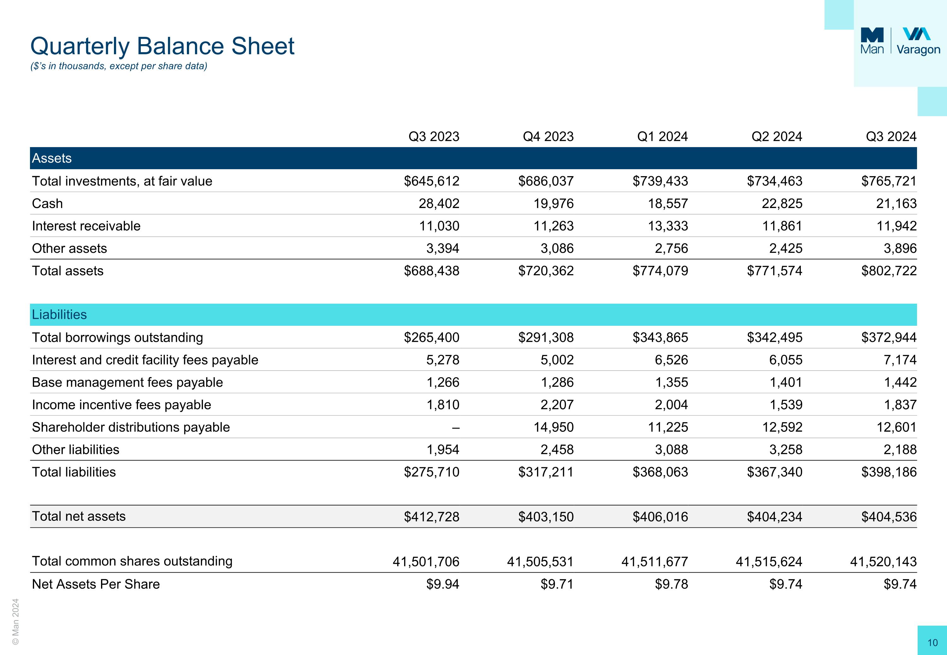947x655 pixels.
Task: Click Income incentive fees payable label
Action: click(x=122, y=405)
